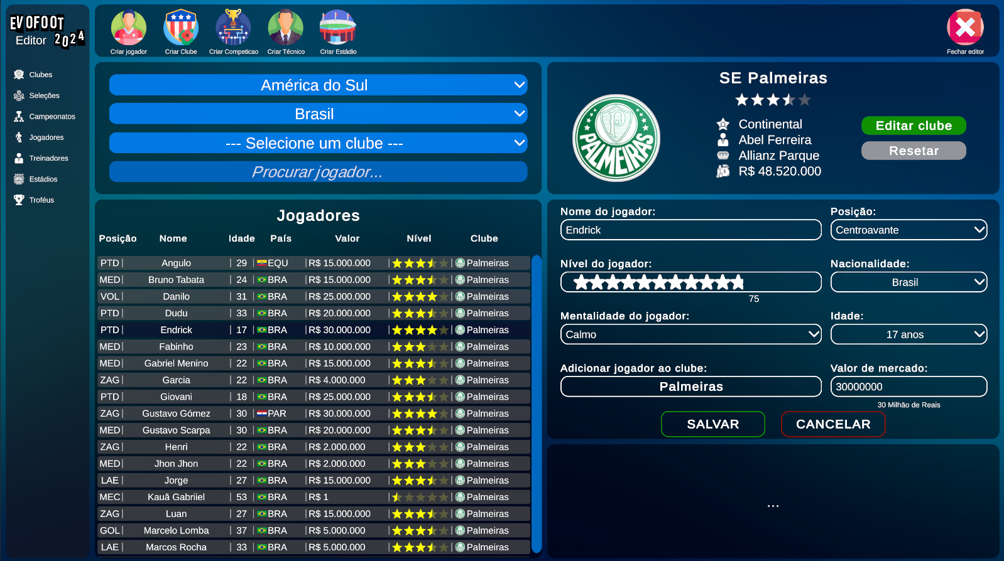Open the Seleções section in sidebar
Image resolution: width=1004 pixels, height=561 pixels.
45,95
